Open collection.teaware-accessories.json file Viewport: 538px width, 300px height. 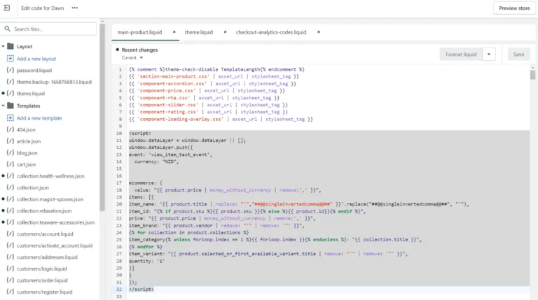(55, 222)
